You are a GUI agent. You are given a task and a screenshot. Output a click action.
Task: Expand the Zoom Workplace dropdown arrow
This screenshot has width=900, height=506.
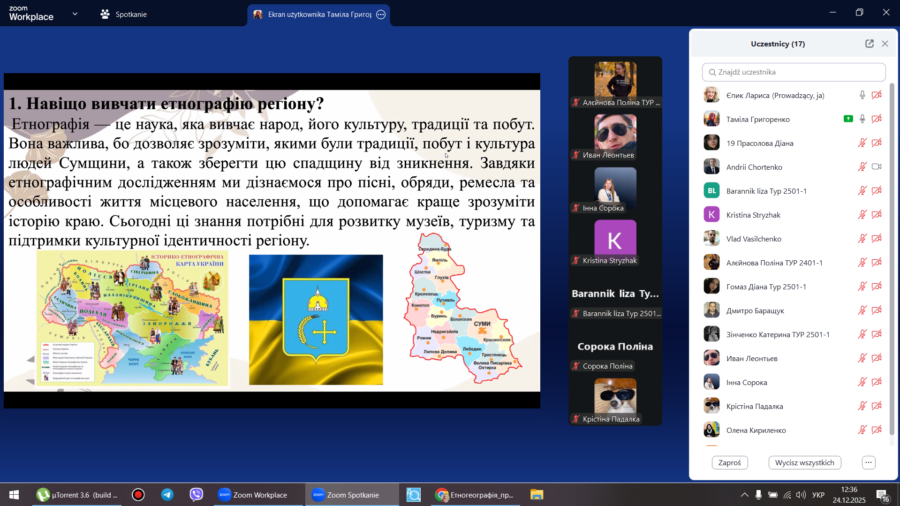[75, 14]
